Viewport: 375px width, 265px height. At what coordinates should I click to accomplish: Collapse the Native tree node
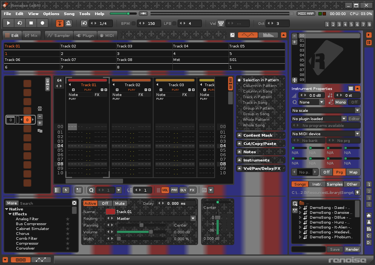[7, 209]
